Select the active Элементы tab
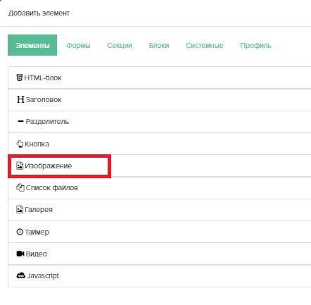311x305 pixels. (32, 45)
